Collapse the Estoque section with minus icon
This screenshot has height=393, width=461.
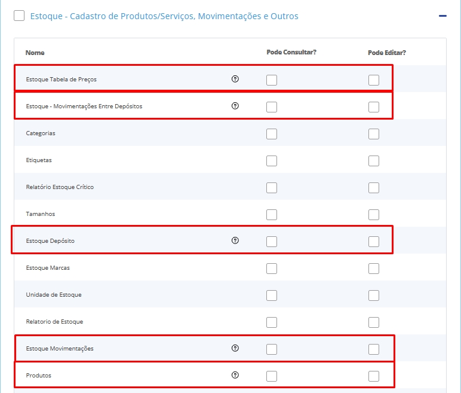(x=442, y=16)
